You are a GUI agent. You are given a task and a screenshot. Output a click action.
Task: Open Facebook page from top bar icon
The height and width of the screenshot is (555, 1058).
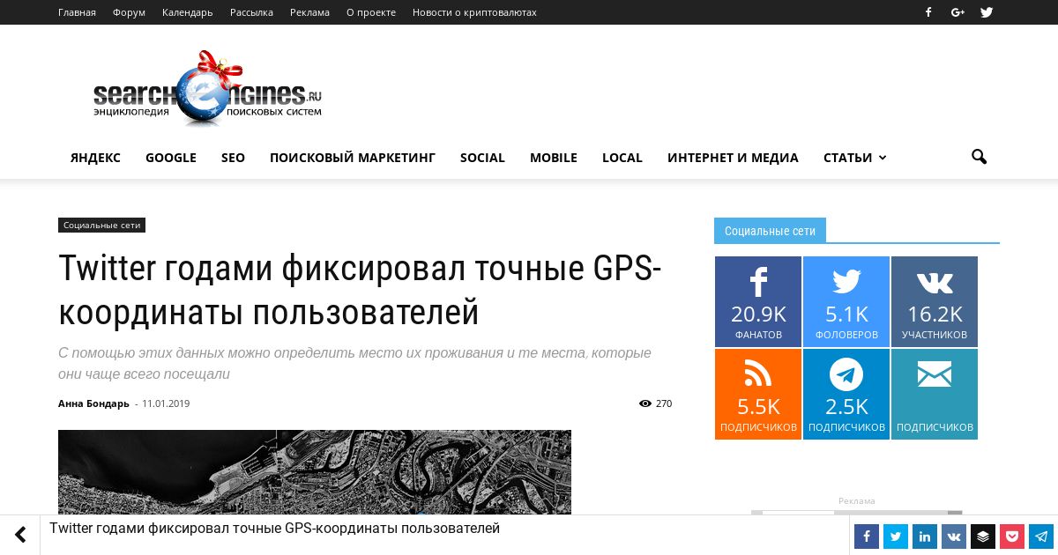coord(928,12)
